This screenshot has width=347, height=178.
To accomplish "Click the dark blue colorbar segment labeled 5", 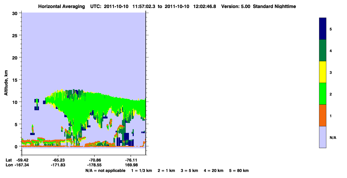I will pyautogui.click(x=322, y=29).
